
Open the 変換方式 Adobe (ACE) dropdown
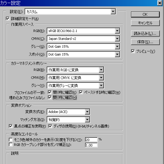point(68,112)
